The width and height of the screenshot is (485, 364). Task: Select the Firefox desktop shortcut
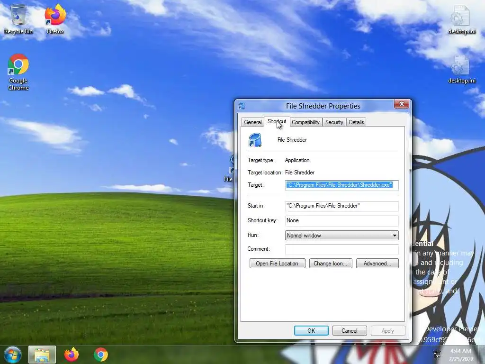55,19
